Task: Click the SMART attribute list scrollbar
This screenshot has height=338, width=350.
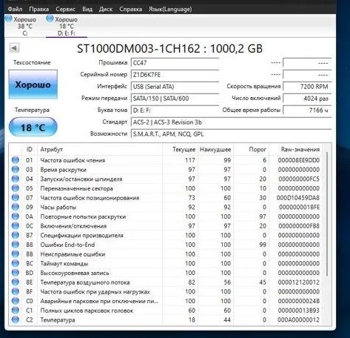Action: (327, 213)
